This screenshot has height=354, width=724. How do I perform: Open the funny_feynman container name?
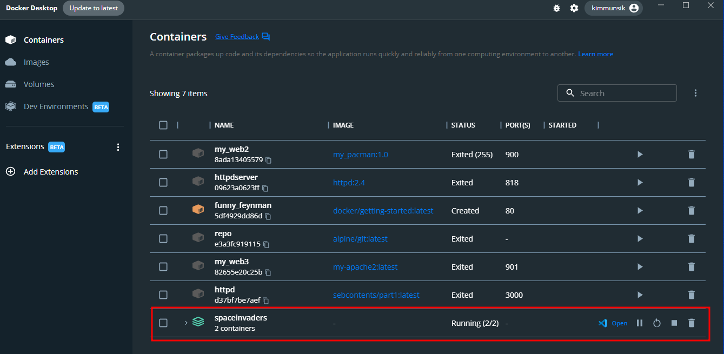(x=243, y=205)
